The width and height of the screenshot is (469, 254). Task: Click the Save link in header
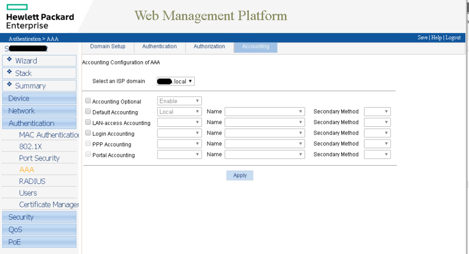click(x=422, y=38)
